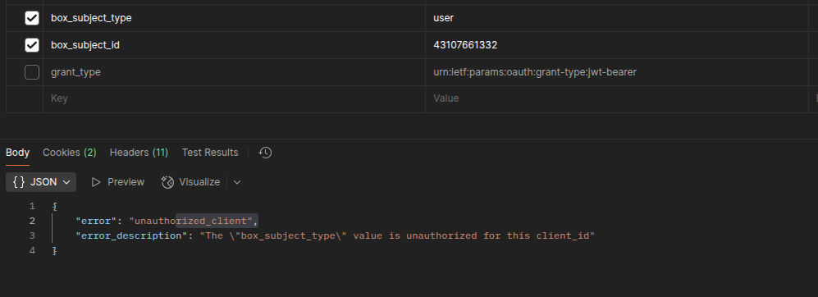The height and width of the screenshot is (297, 818).
Task: Click line number 4 in response
Action: [32, 250]
